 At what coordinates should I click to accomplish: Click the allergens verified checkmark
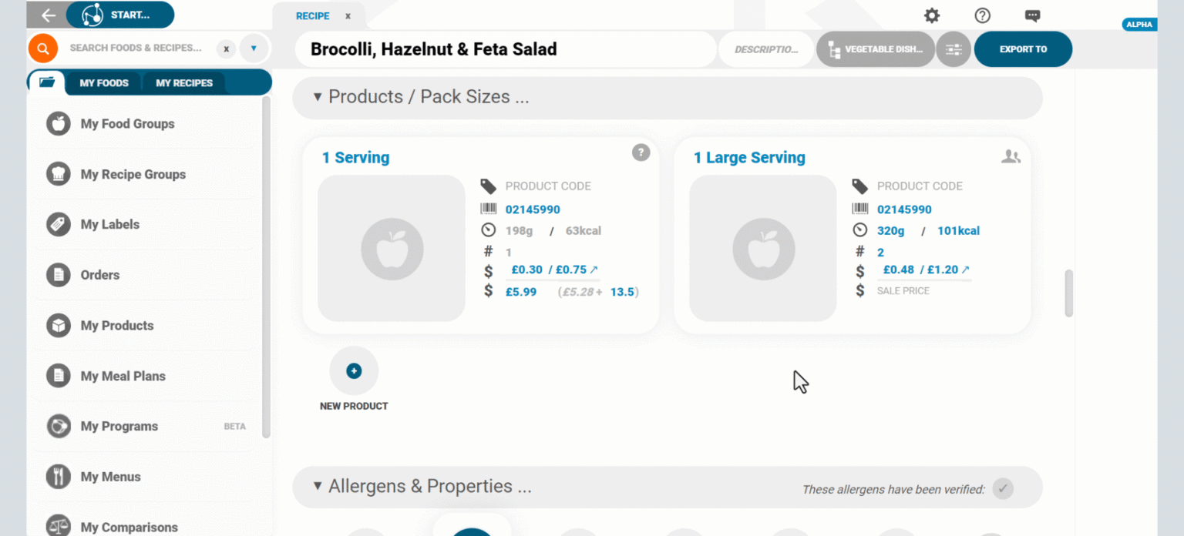tap(1003, 488)
